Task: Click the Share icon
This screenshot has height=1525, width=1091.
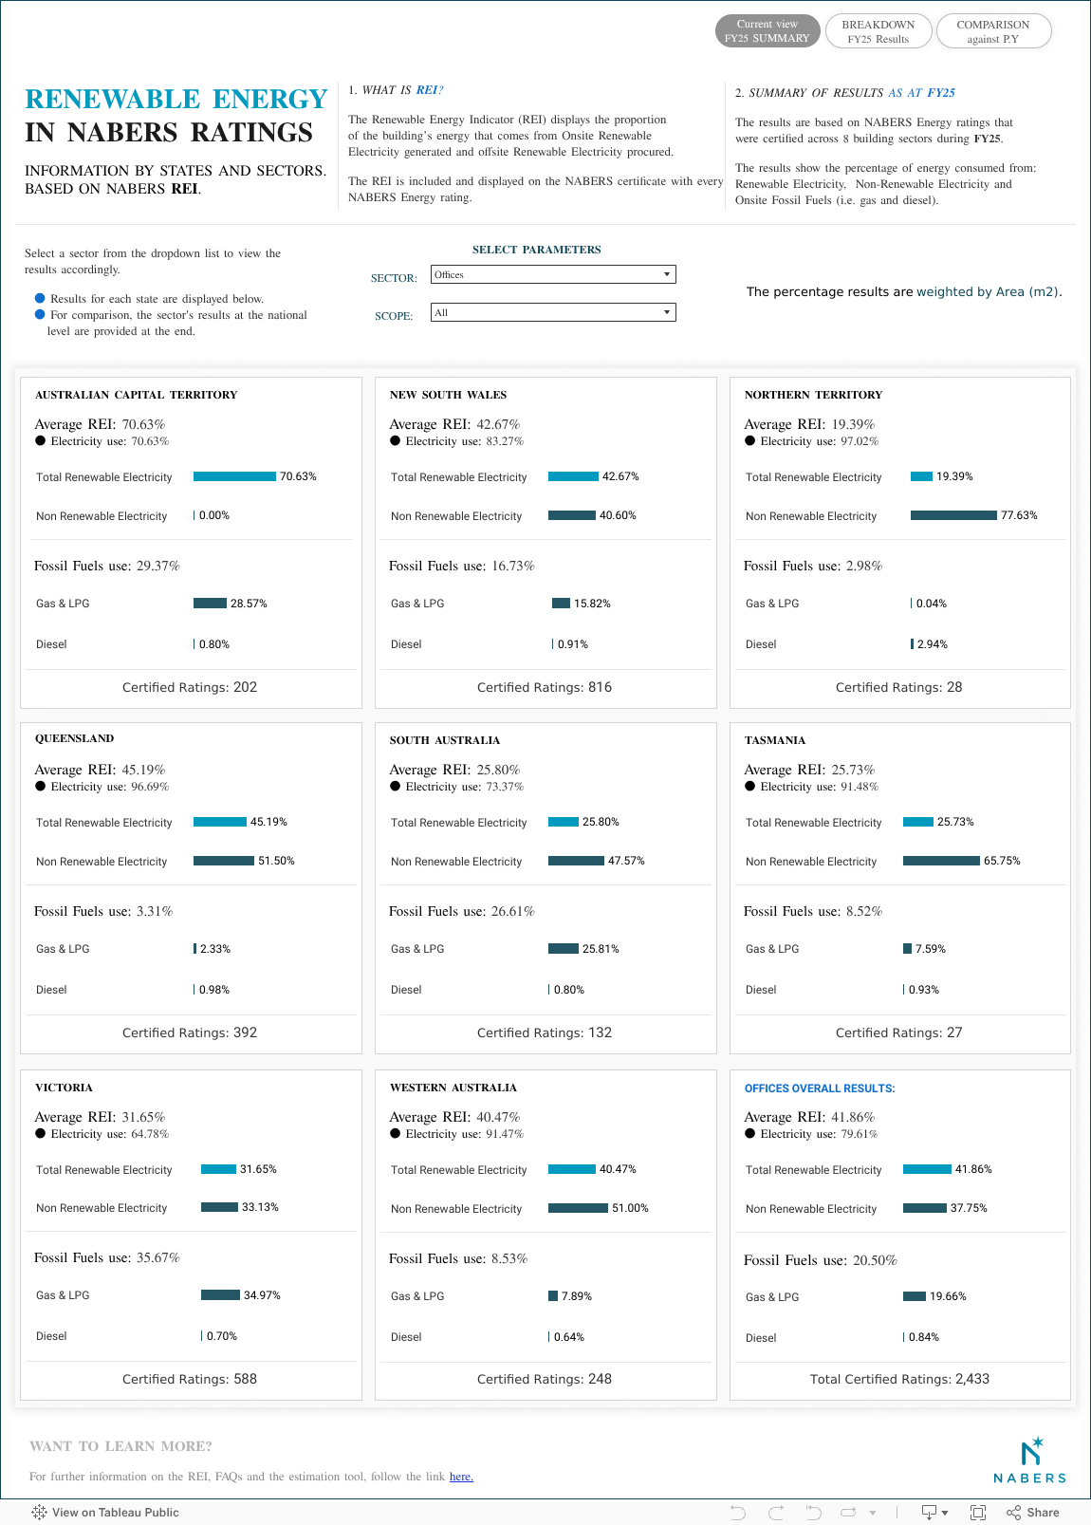Action: coord(1033,1513)
